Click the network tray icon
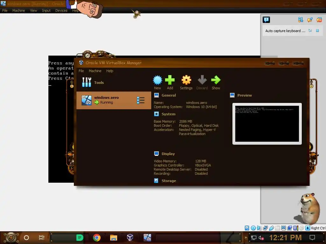The image size is (326, 244). tap(254, 238)
